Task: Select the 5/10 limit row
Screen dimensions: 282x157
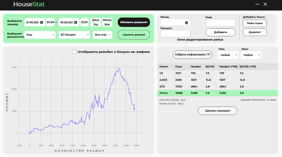Action: [x=218, y=86]
